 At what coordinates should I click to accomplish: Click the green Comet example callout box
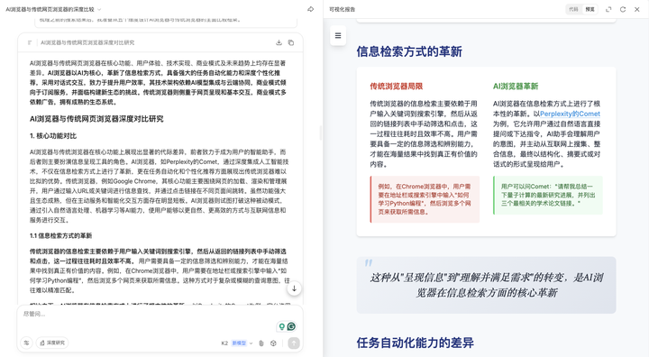pyautogui.click(x=548, y=195)
